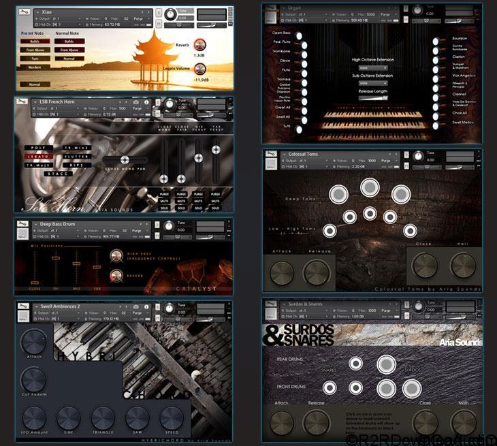Select the LEGATO articulation in French Horn
Viewport: 497px width, 446px height.
[x=39, y=156]
